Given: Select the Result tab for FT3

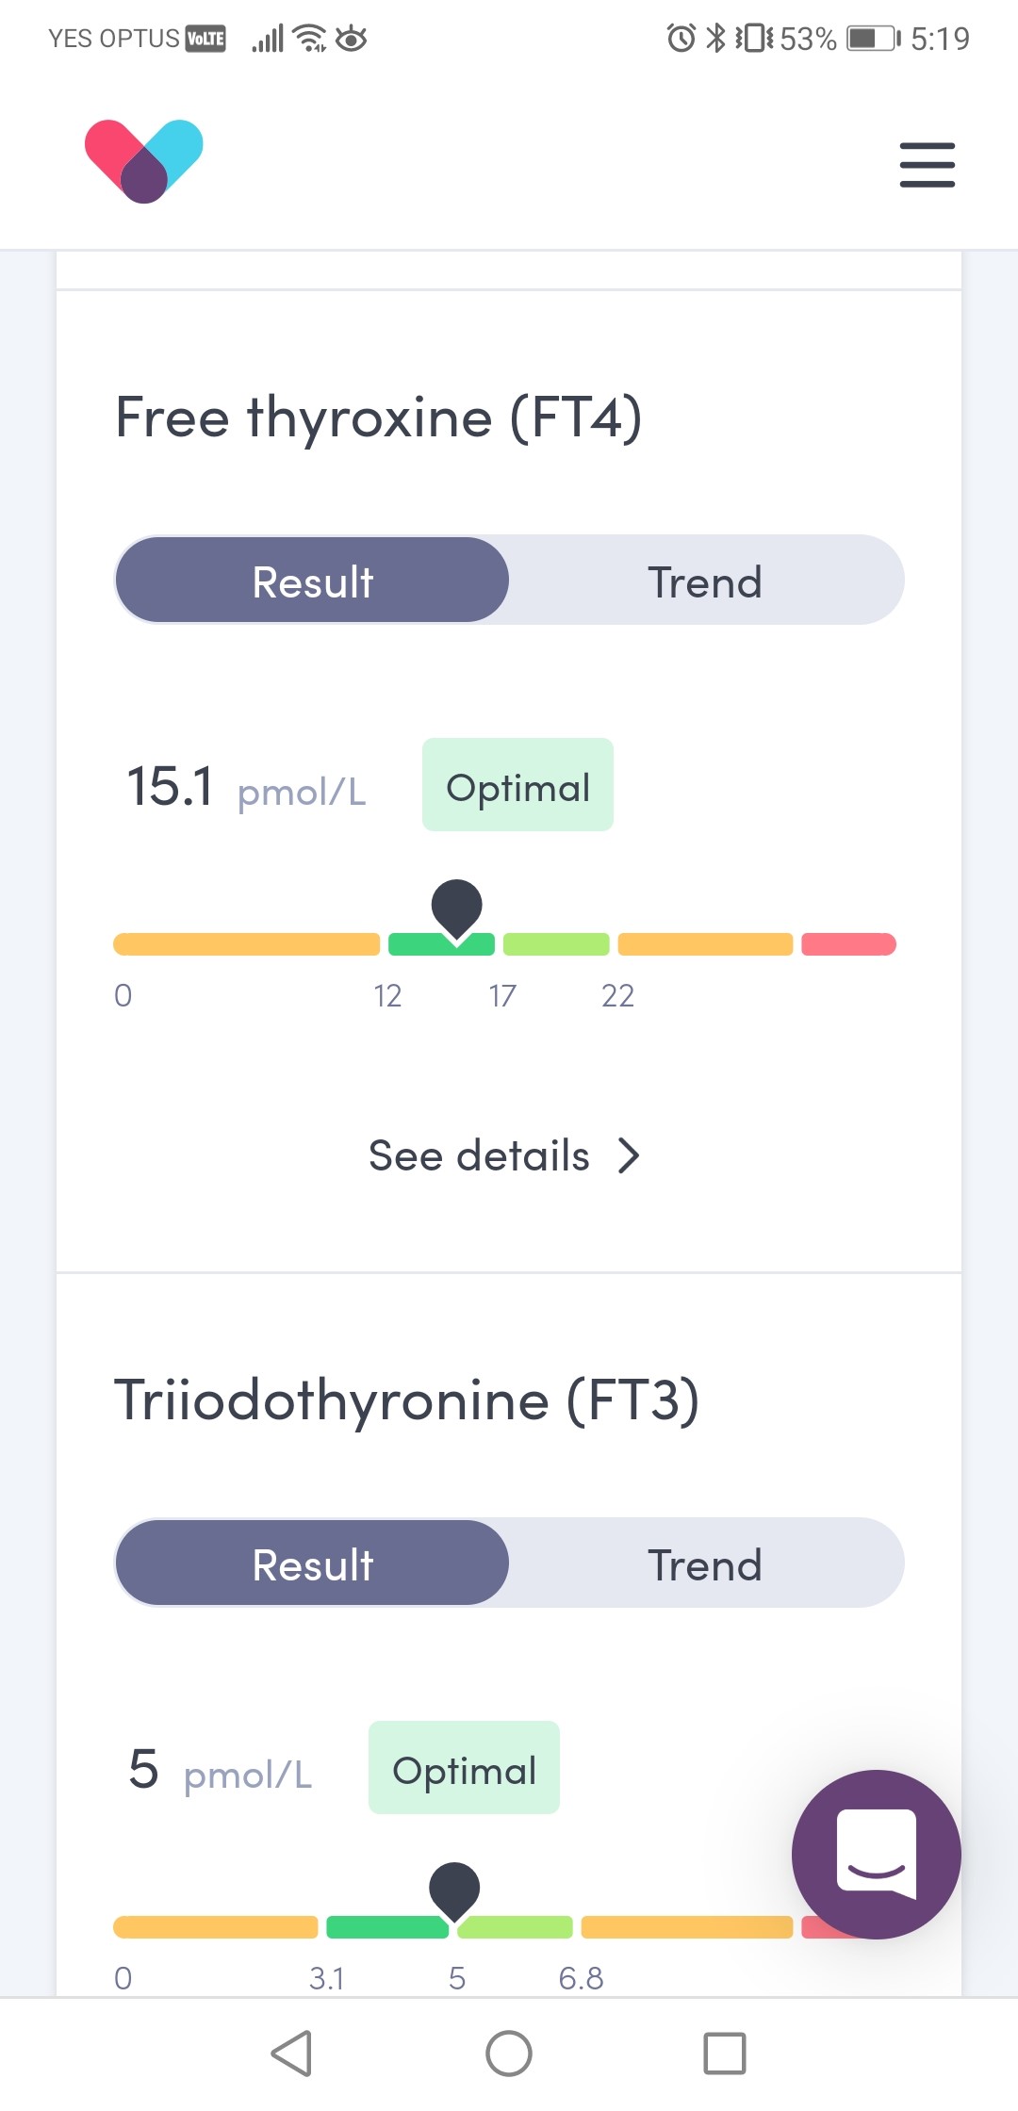Looking at the screenshot, I should [x=313, y=1563].
